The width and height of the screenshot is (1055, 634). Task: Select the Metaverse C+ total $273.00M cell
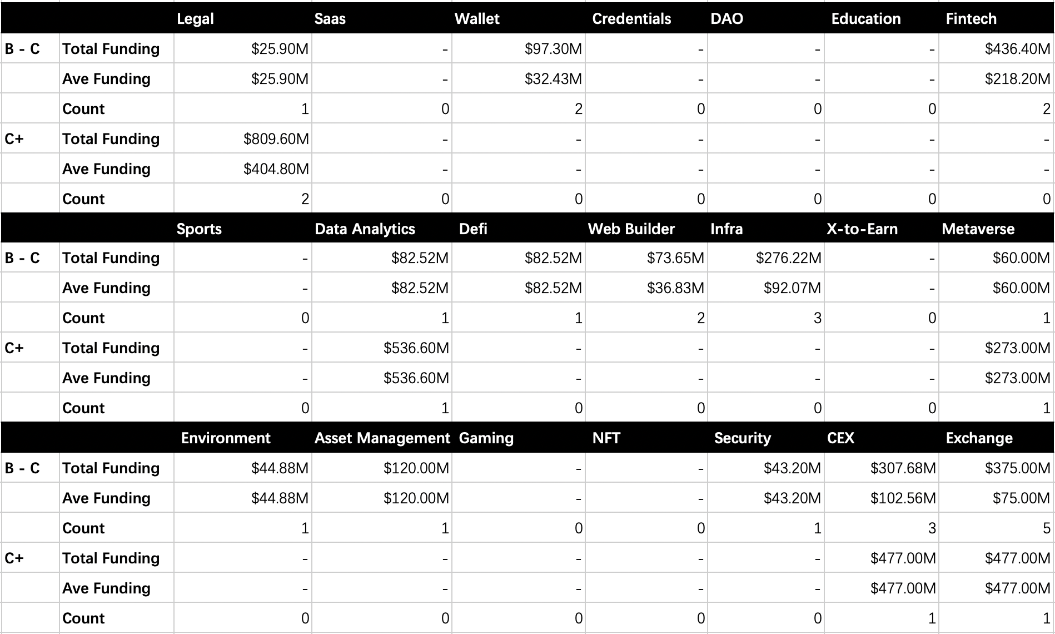coord(997,348)
